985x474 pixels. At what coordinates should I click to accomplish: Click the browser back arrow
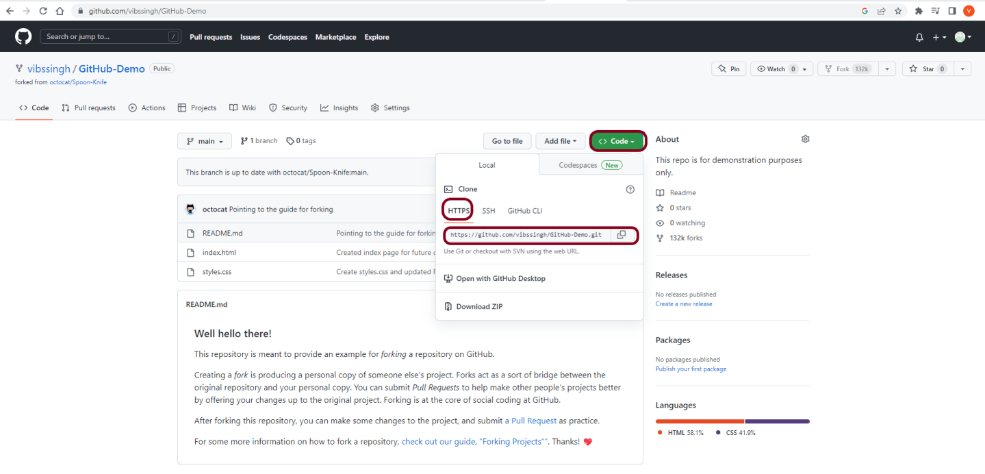point(10,11)
